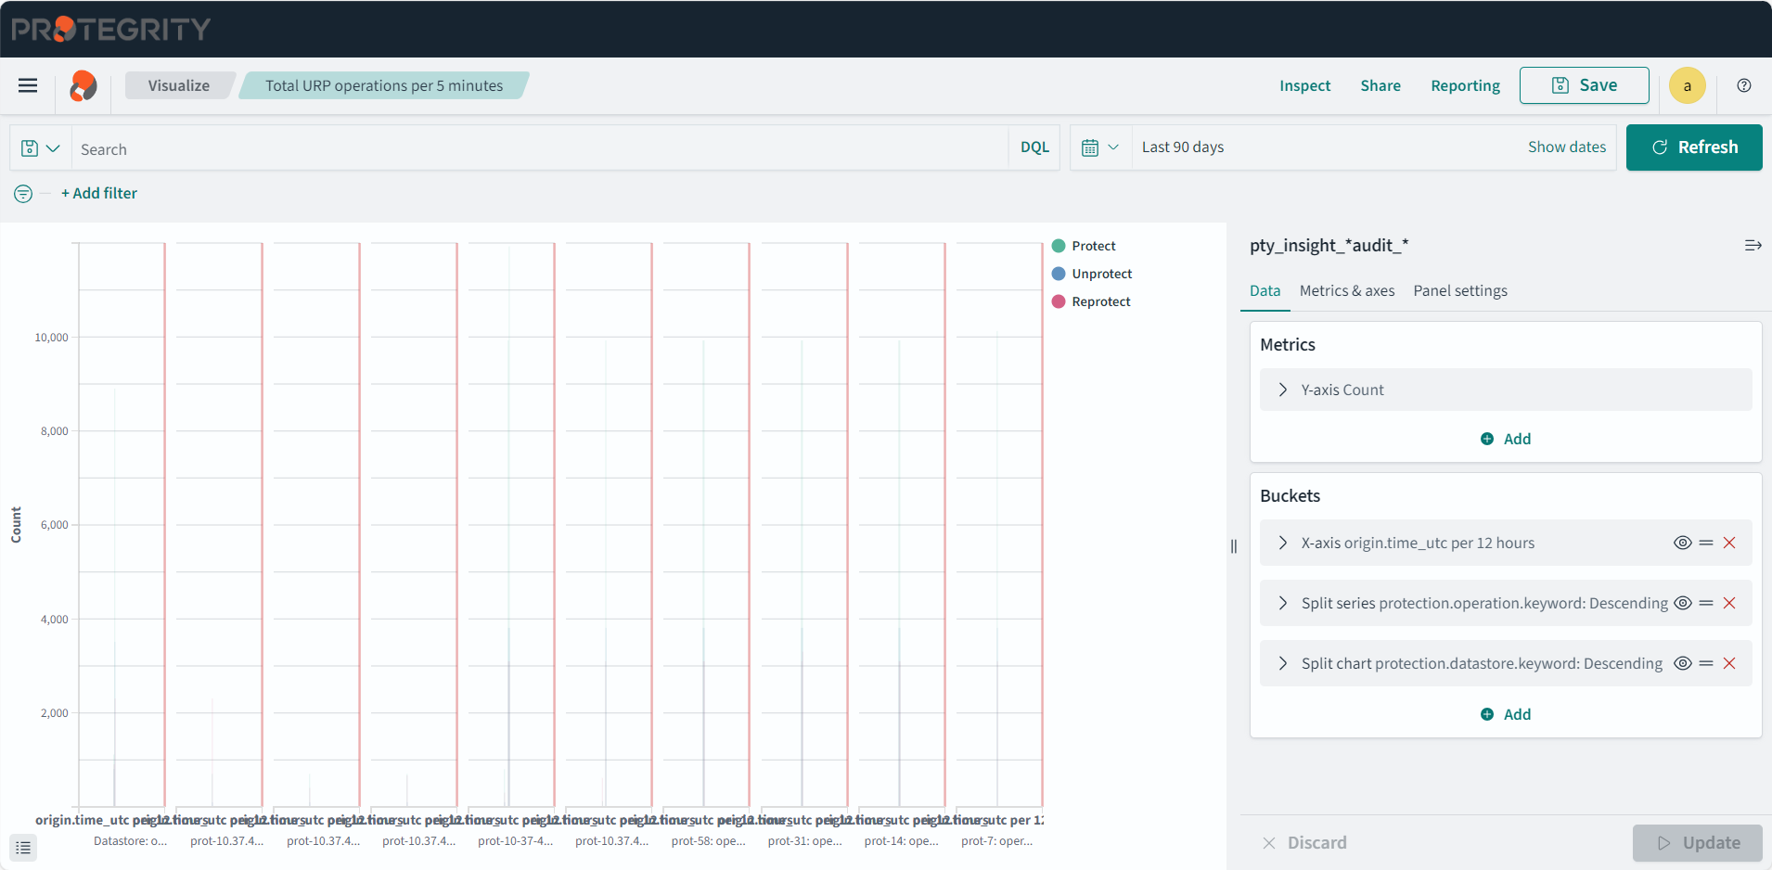Screen dimensions: 1772x870
Task: Toggle visibility of Split series bucket
Action: click(x=1682, y=603)
